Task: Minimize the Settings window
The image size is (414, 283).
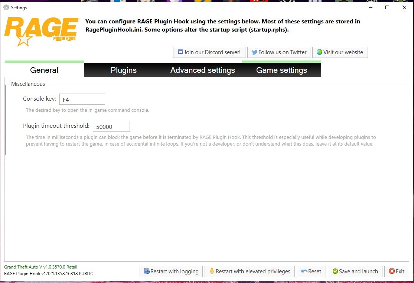Action: pyautogui.click(x=371, y=7)
